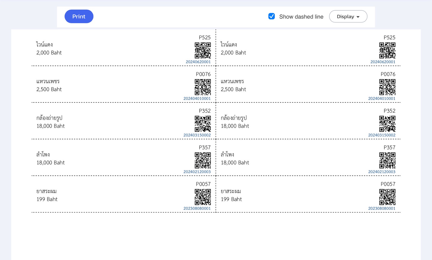Select serial 202403150002 in the left column
The width and height of the screenshot is (432, 260).
pos(197,135)
